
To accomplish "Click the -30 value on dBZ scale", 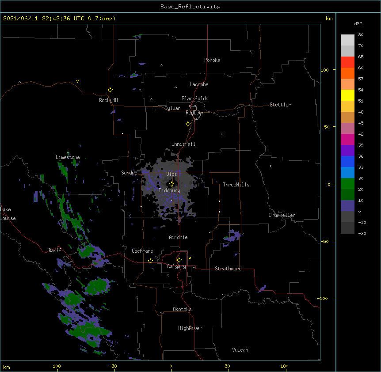I will pyautogui.click(x=362, y=233).
